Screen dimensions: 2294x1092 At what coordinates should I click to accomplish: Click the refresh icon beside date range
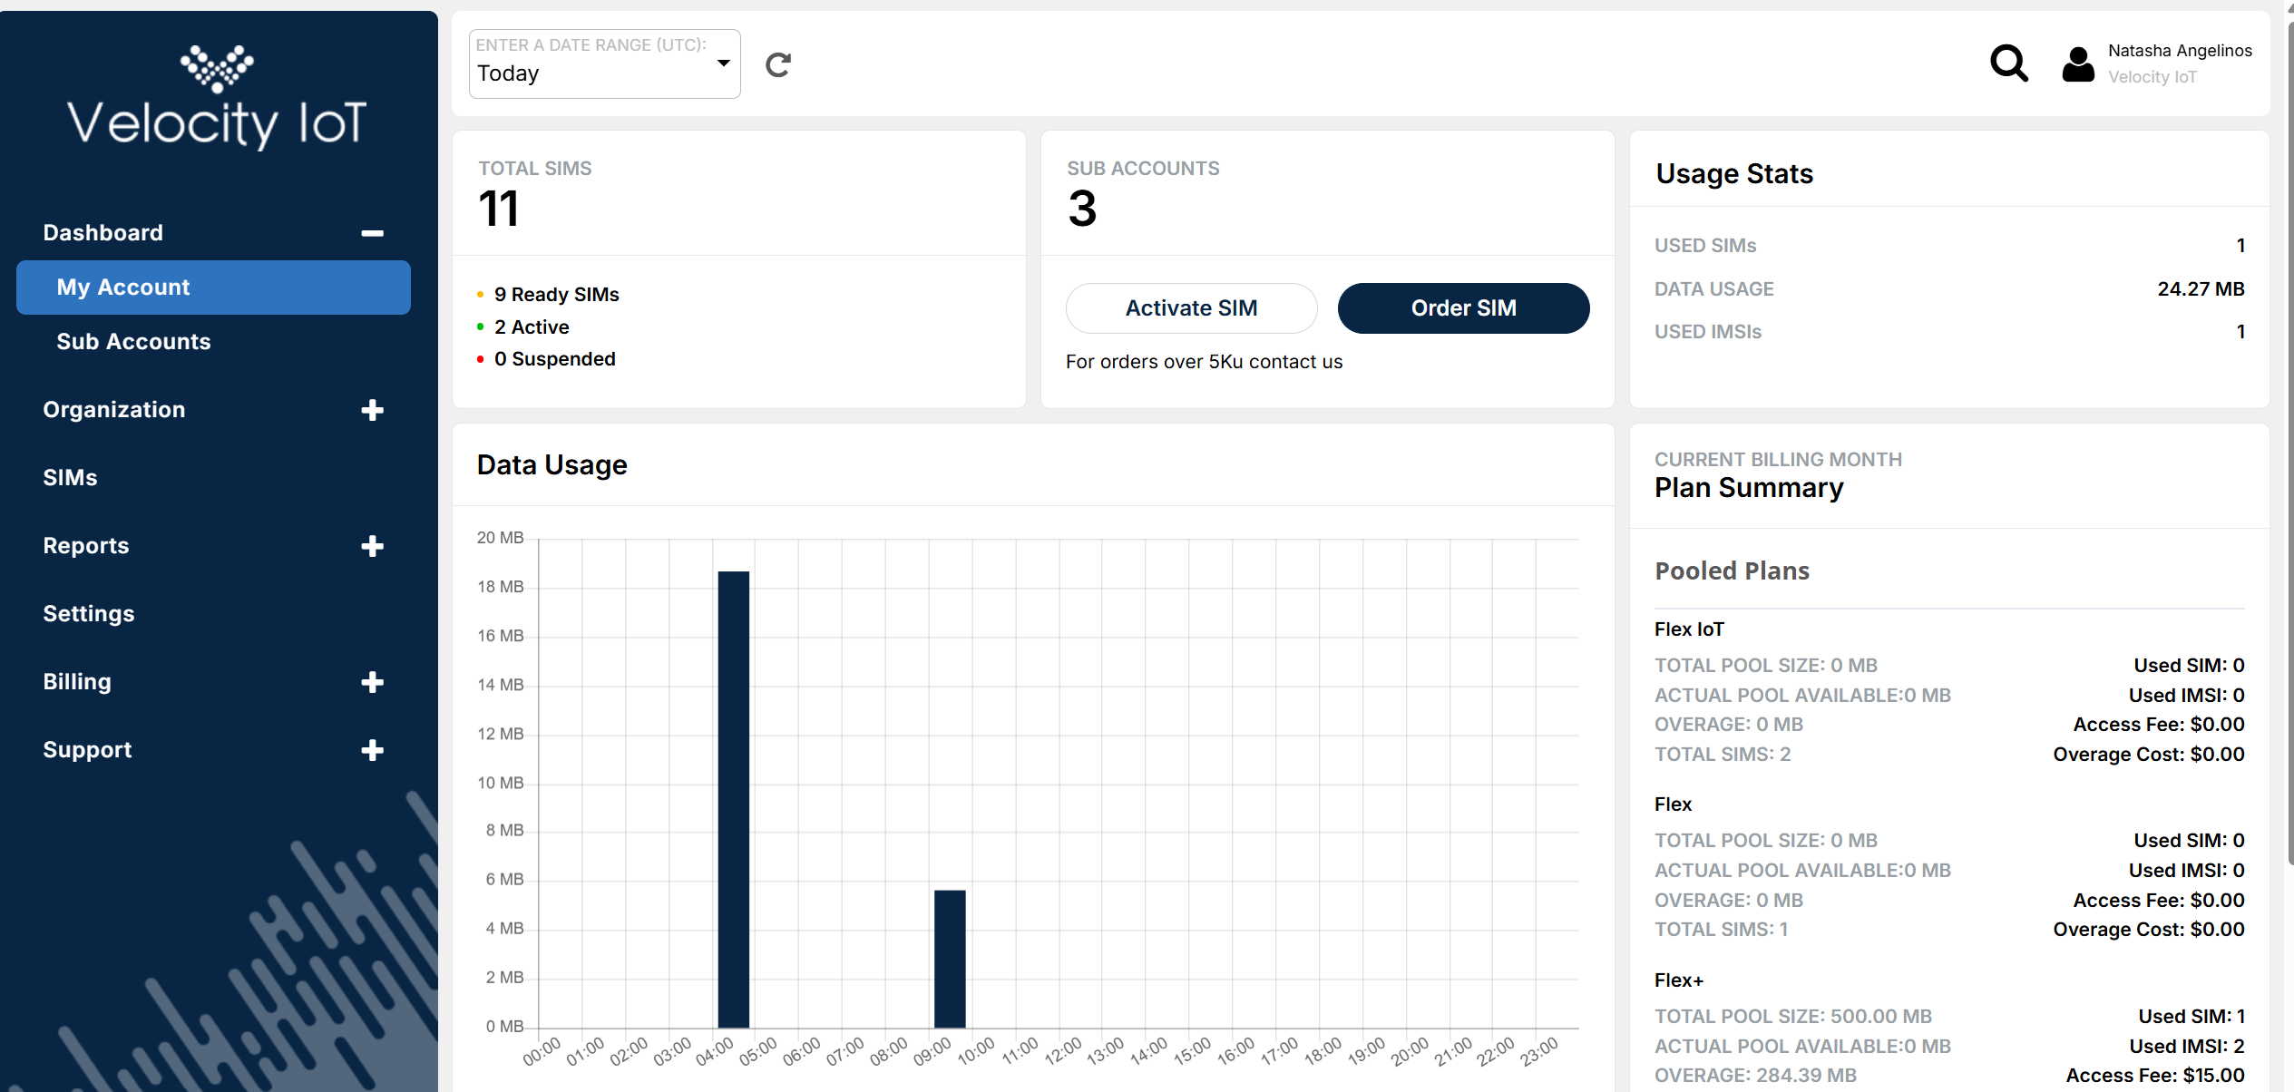[x=778, y=65]
